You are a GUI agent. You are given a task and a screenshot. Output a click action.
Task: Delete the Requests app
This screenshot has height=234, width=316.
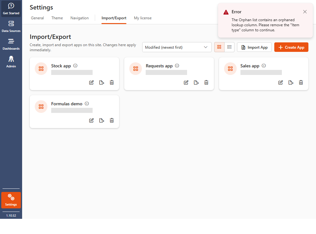tap(206, 83)
